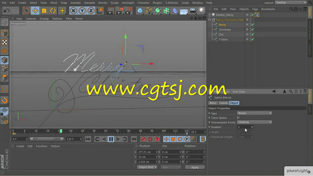Click the timeline playhead at frame 33
The width and height of the screenshot is (313, 176).
click(x=61, y=131)
